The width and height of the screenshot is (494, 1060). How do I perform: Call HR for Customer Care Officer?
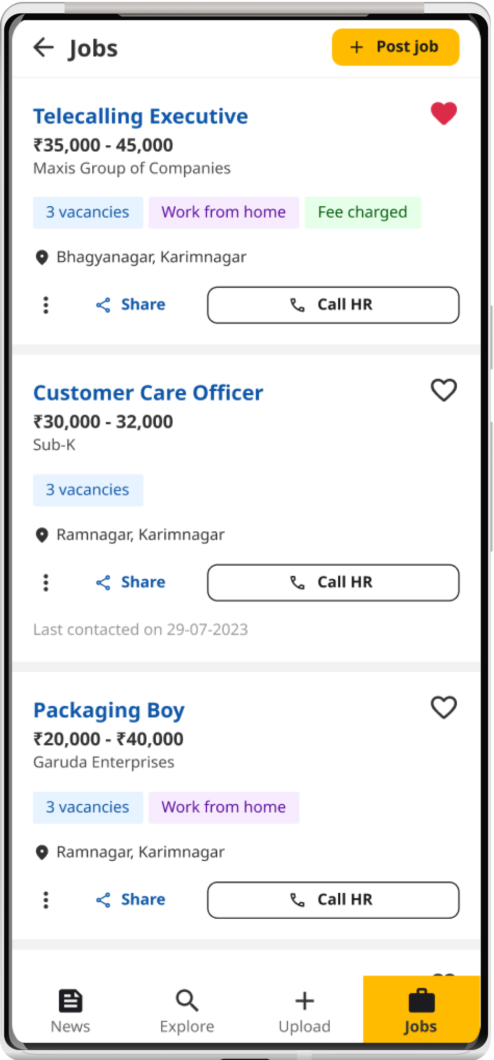[333, 583]
